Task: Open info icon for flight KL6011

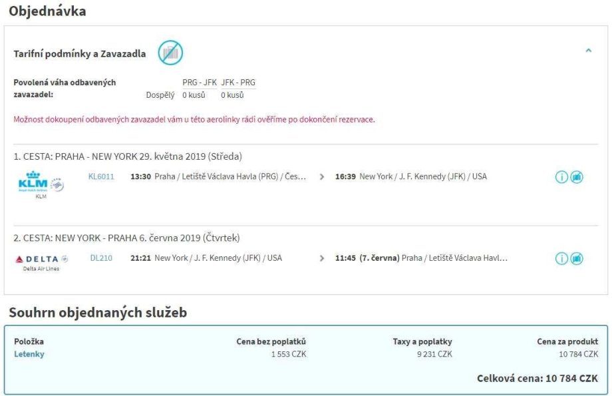Action: (562, 178)
